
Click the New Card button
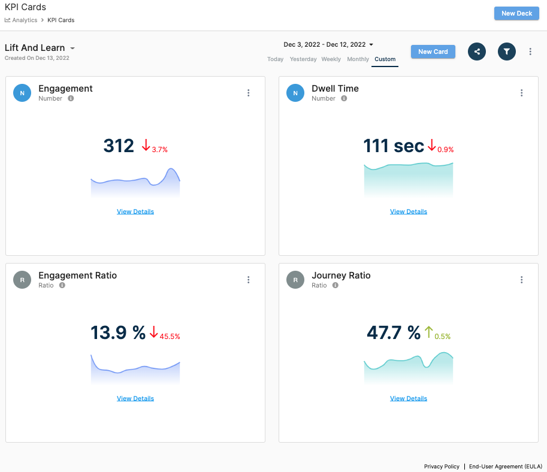(x=433, y=52)
